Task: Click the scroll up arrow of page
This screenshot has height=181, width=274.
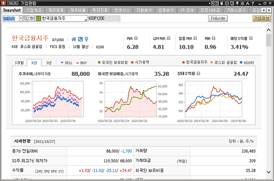Action: click(x=269, y=30)
